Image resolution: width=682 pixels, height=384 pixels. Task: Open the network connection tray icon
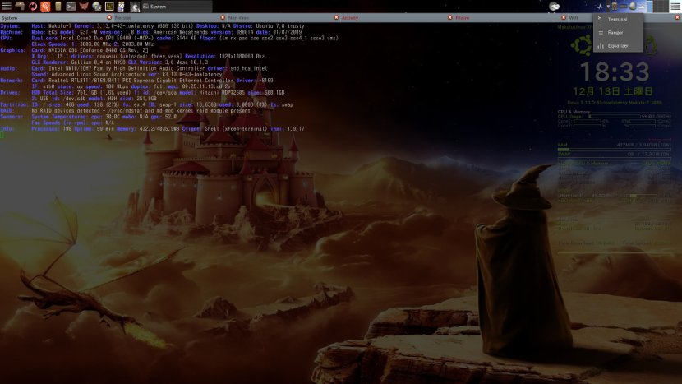tap(599, 7)
